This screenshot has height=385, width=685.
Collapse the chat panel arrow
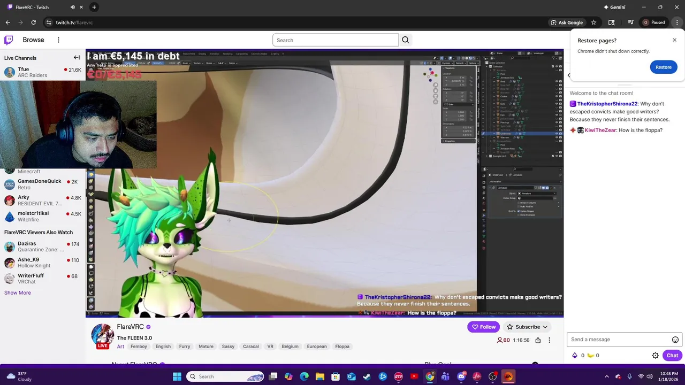[569, 75]
